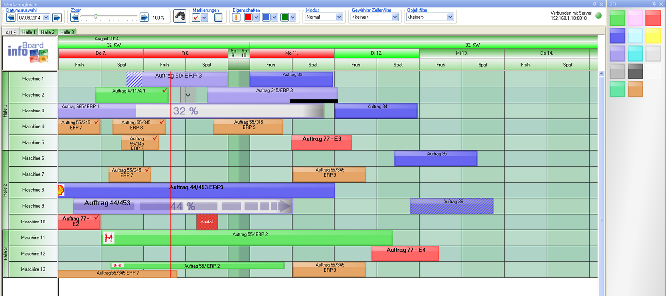Click the Shell logo on Auftrag 44/453 ERP3
Viewport: 666px width, 296px height.
tap(61, 190)
